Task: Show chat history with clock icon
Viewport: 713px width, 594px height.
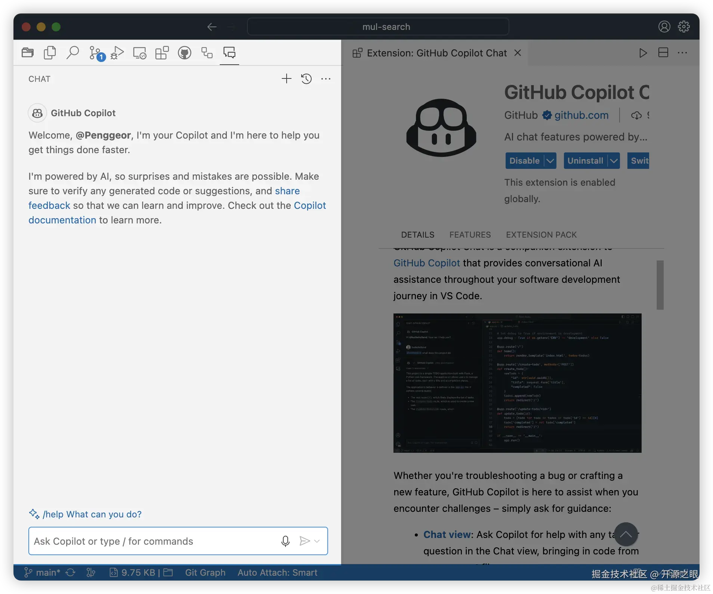Action: [306, 79]
